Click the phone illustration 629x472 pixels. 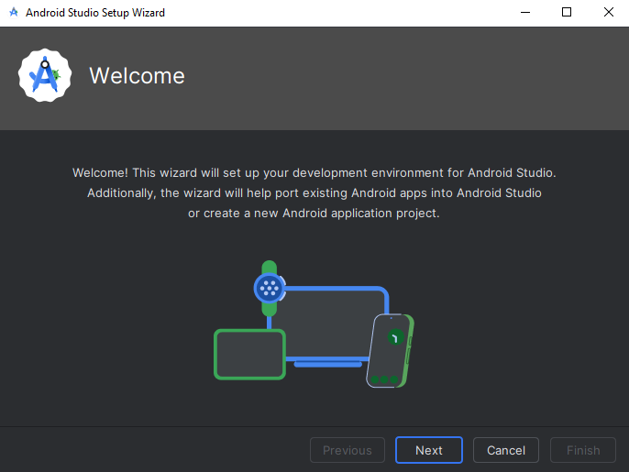tap(390, 351)
